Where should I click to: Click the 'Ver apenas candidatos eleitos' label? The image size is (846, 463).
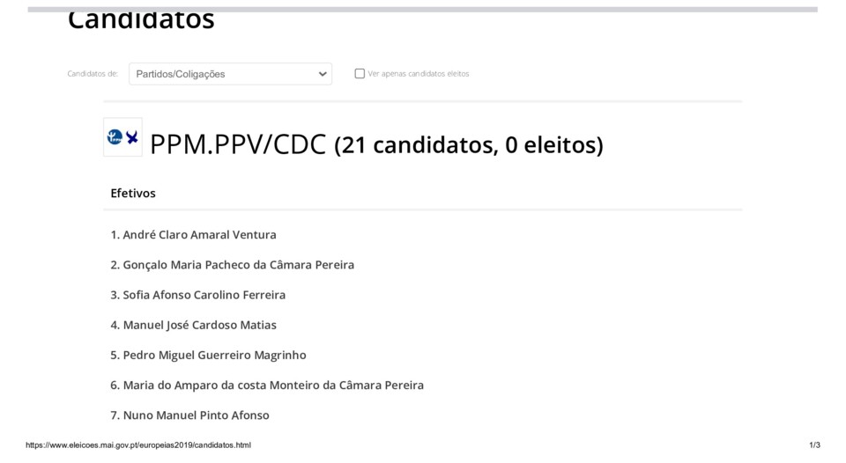coord(419,74)
